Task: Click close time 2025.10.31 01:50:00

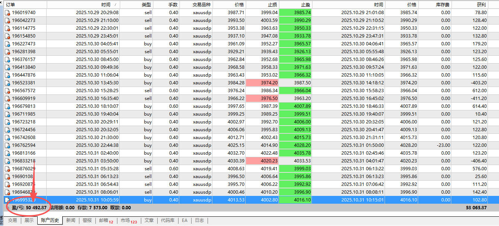Action: [x=363, y=145]
